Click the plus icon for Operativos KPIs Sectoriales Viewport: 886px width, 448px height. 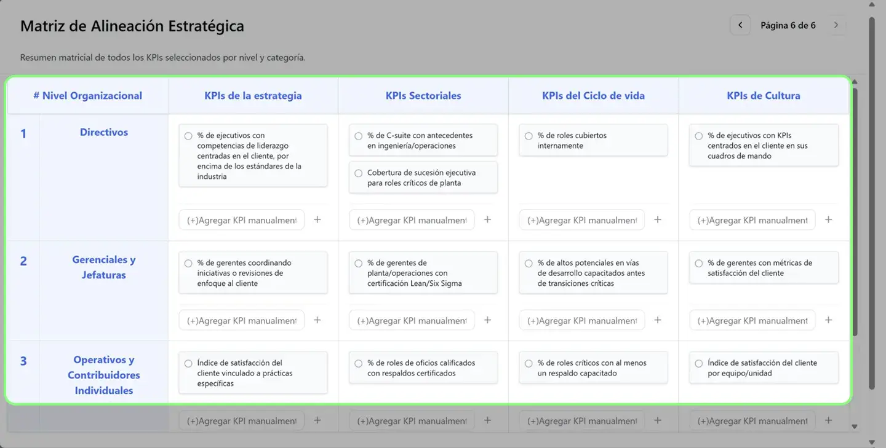pyautogui.click(x=487, y=420)
